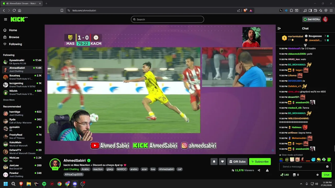Go to browser home page
The width and height of the screenshot is (335, 188).
click(x=19, y=10)
